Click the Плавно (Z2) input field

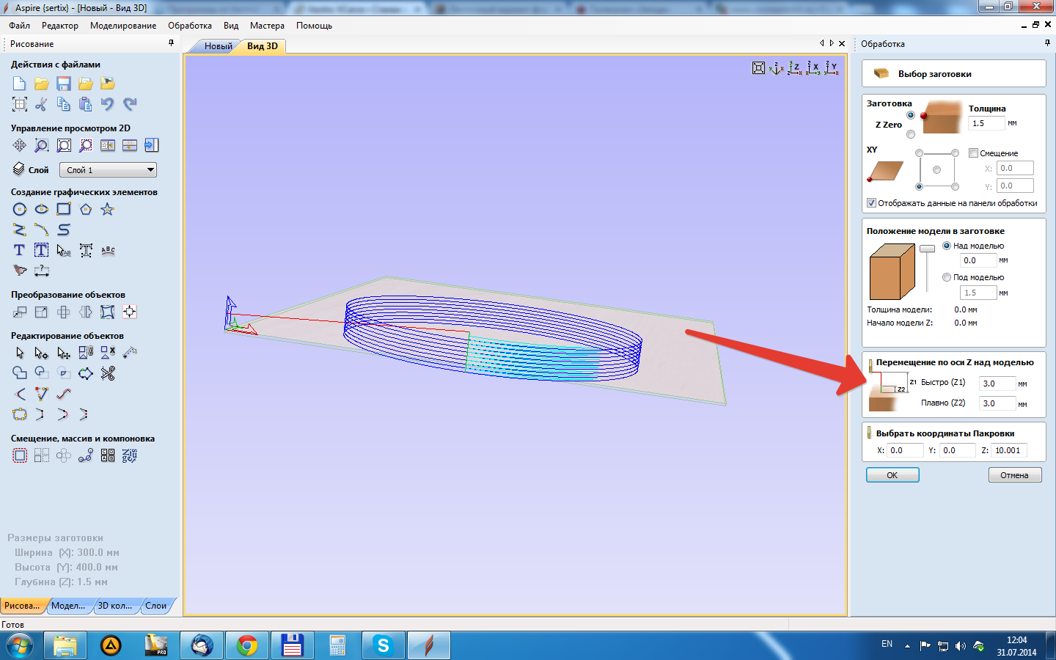click(x=997, y=403)
